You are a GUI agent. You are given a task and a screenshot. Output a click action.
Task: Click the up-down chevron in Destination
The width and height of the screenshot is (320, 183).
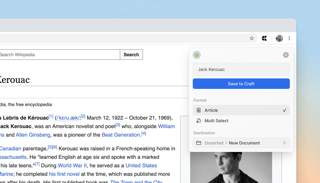coord(285,143)
